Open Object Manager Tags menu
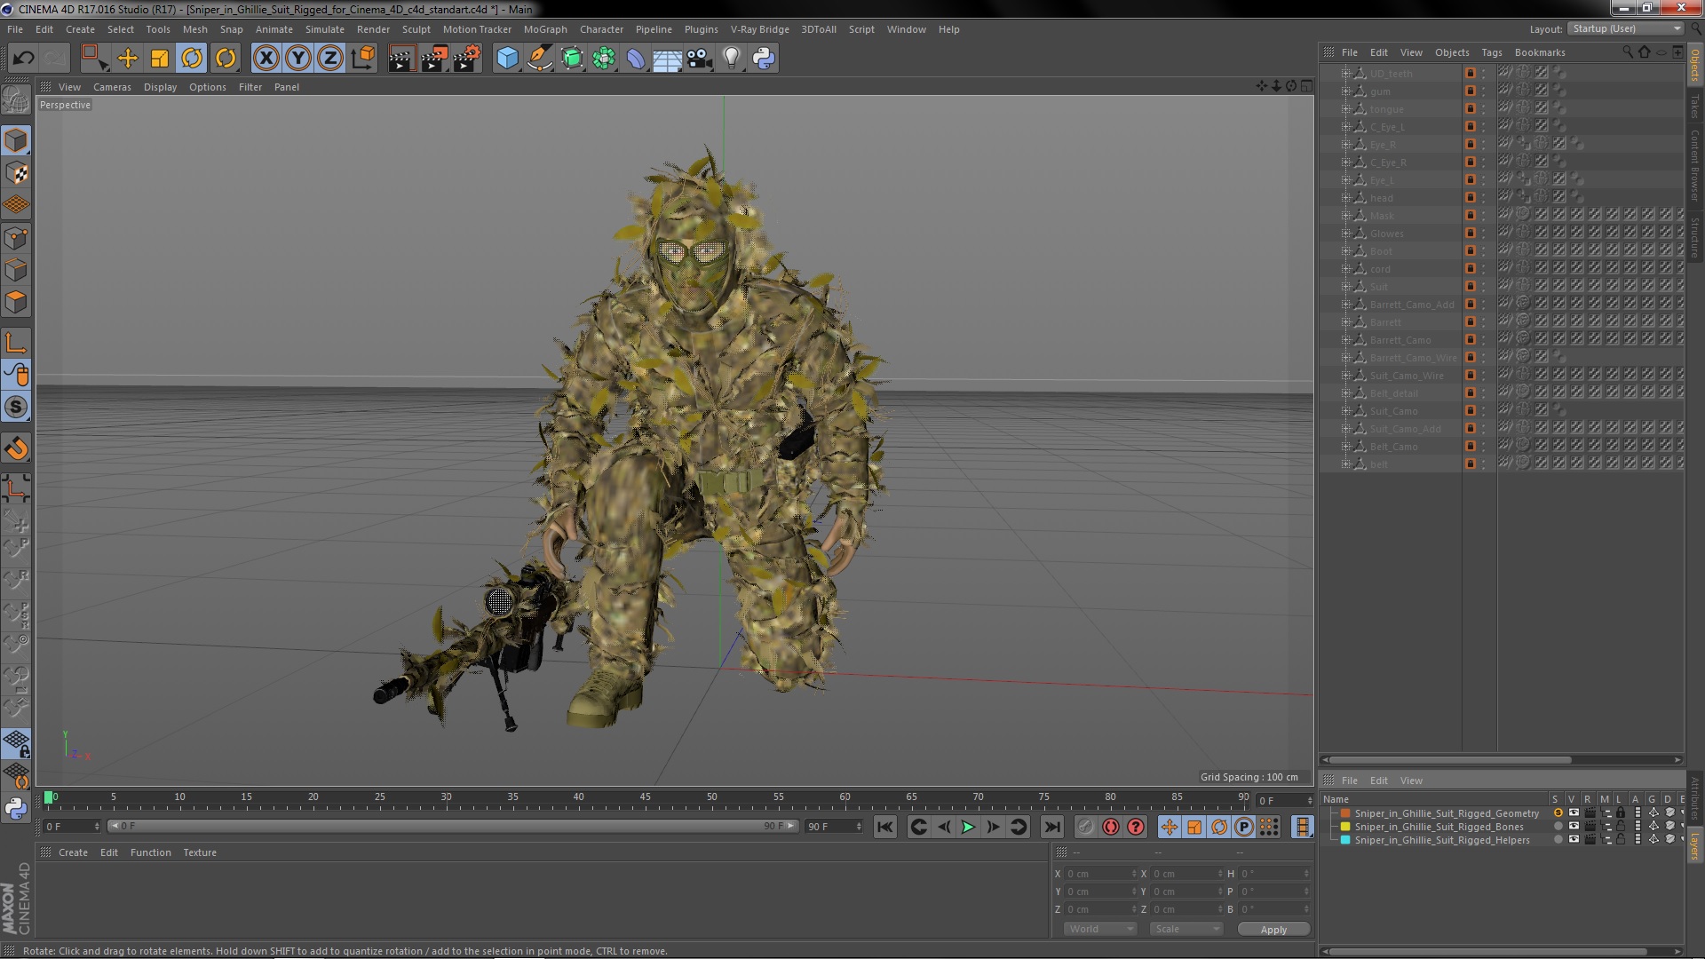Image resolution: width=1705 pixels, height=959 pixels. (1492, 52)
